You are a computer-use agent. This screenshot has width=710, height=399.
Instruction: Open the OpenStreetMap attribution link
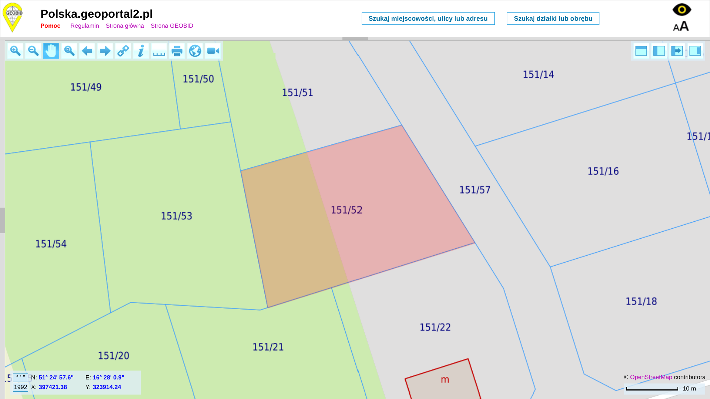[x=651, y=377]
